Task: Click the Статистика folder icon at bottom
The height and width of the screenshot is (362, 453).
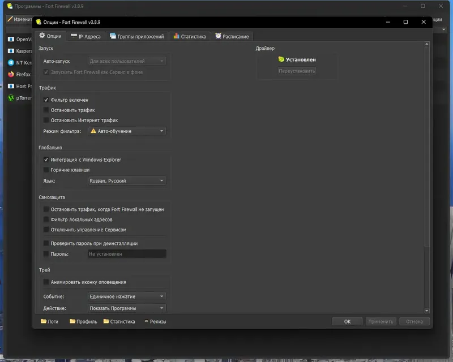Action: pos(106,321)
